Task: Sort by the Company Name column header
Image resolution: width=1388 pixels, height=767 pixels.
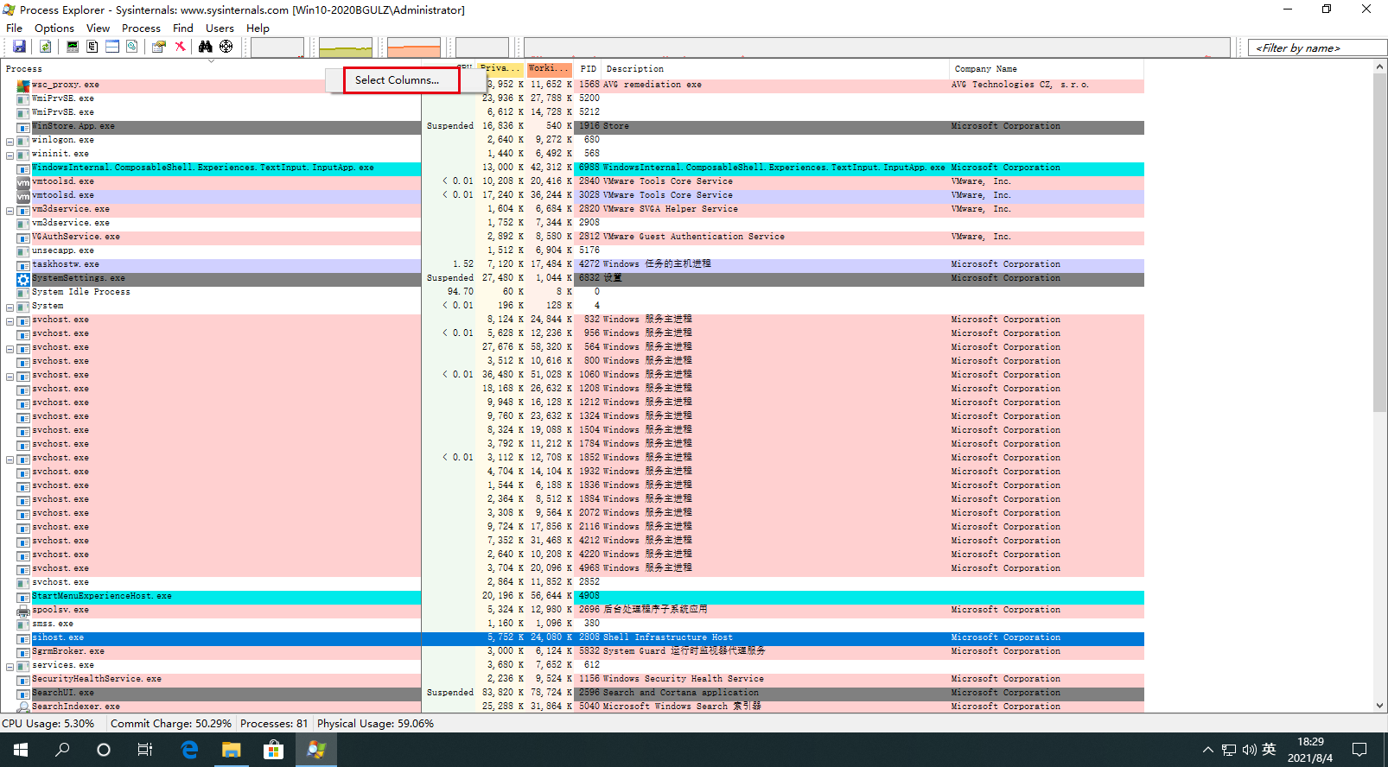Action: pyautogui.click(x=1047, y=68)
